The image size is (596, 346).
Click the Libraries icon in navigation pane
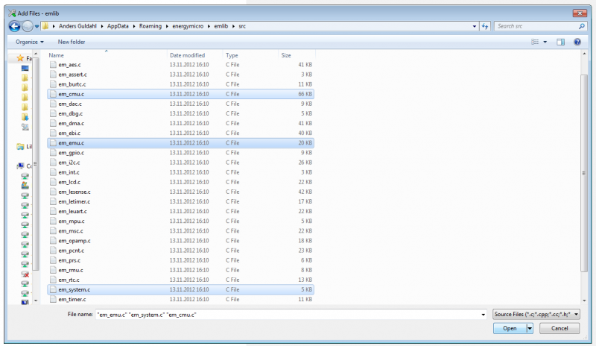coord(21,147)
